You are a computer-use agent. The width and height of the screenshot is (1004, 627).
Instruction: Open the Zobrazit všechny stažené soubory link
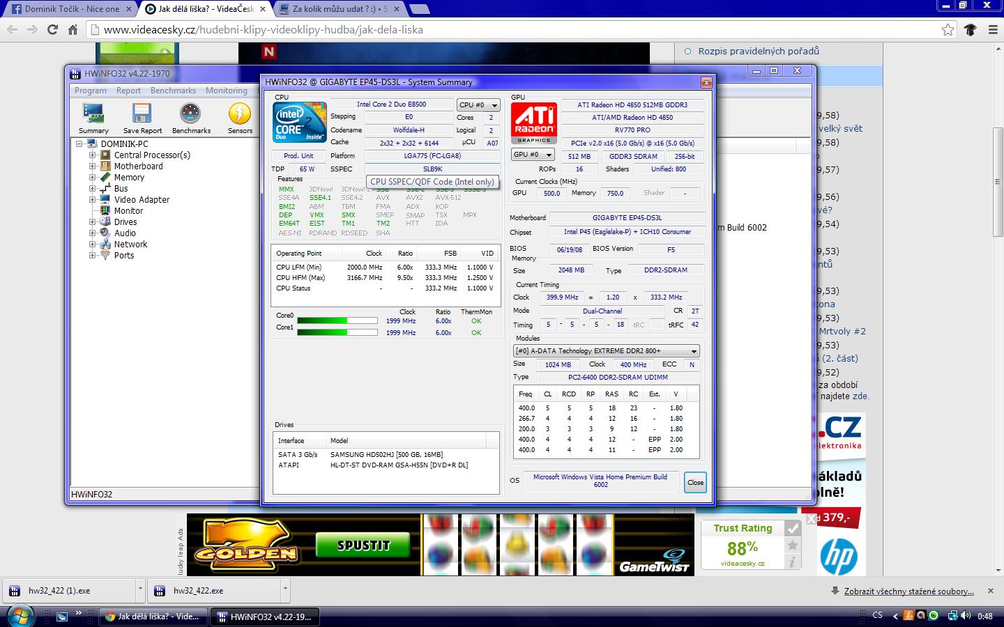tap(908, 591)
